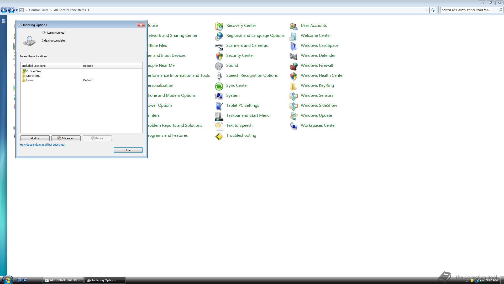
Task: Open the Windows CardSpace icon
Action: 293,46
